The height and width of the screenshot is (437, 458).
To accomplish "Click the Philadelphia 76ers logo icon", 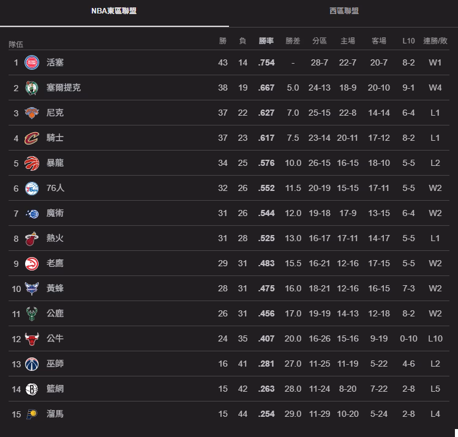I will click(x=32, y=188).
